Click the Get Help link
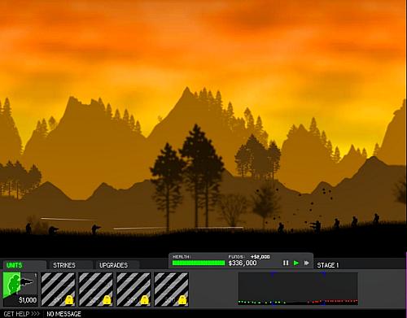Screen dimensions: 407x318 point(22,314)
